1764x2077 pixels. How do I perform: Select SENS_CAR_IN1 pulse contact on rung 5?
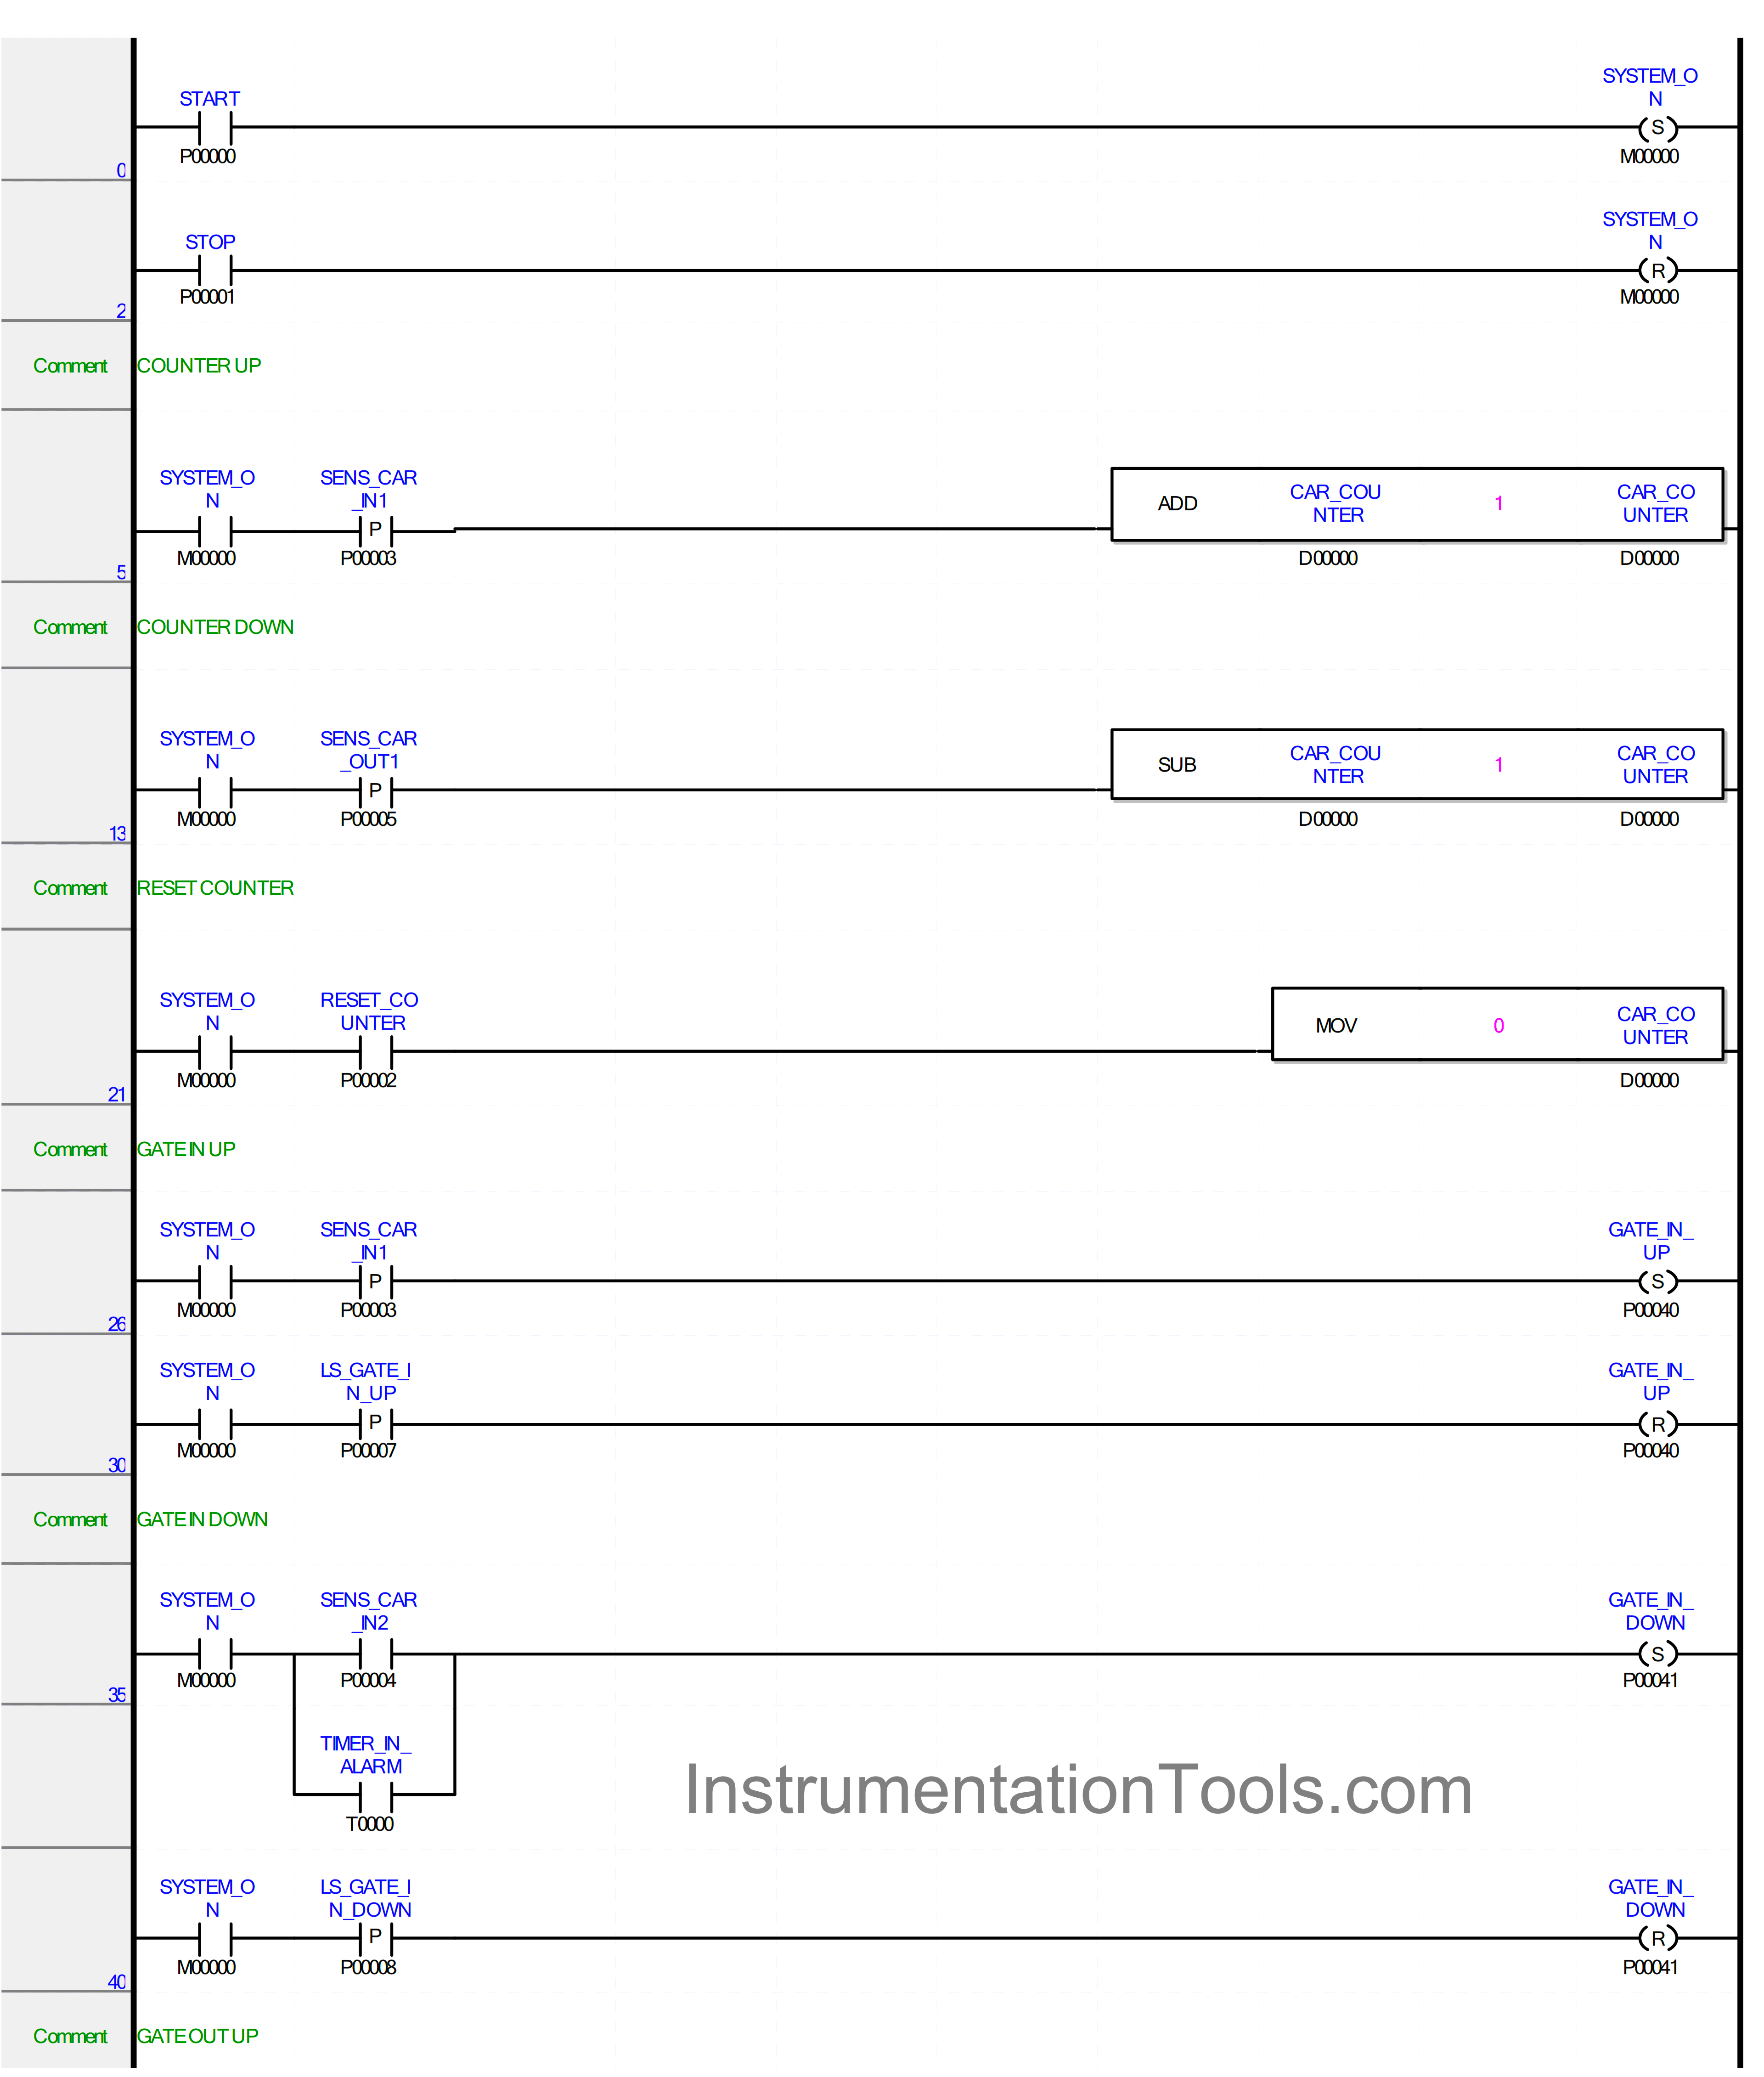[375, 530]
